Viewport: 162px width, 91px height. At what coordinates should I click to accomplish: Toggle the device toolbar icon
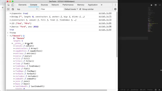(13, 5)
